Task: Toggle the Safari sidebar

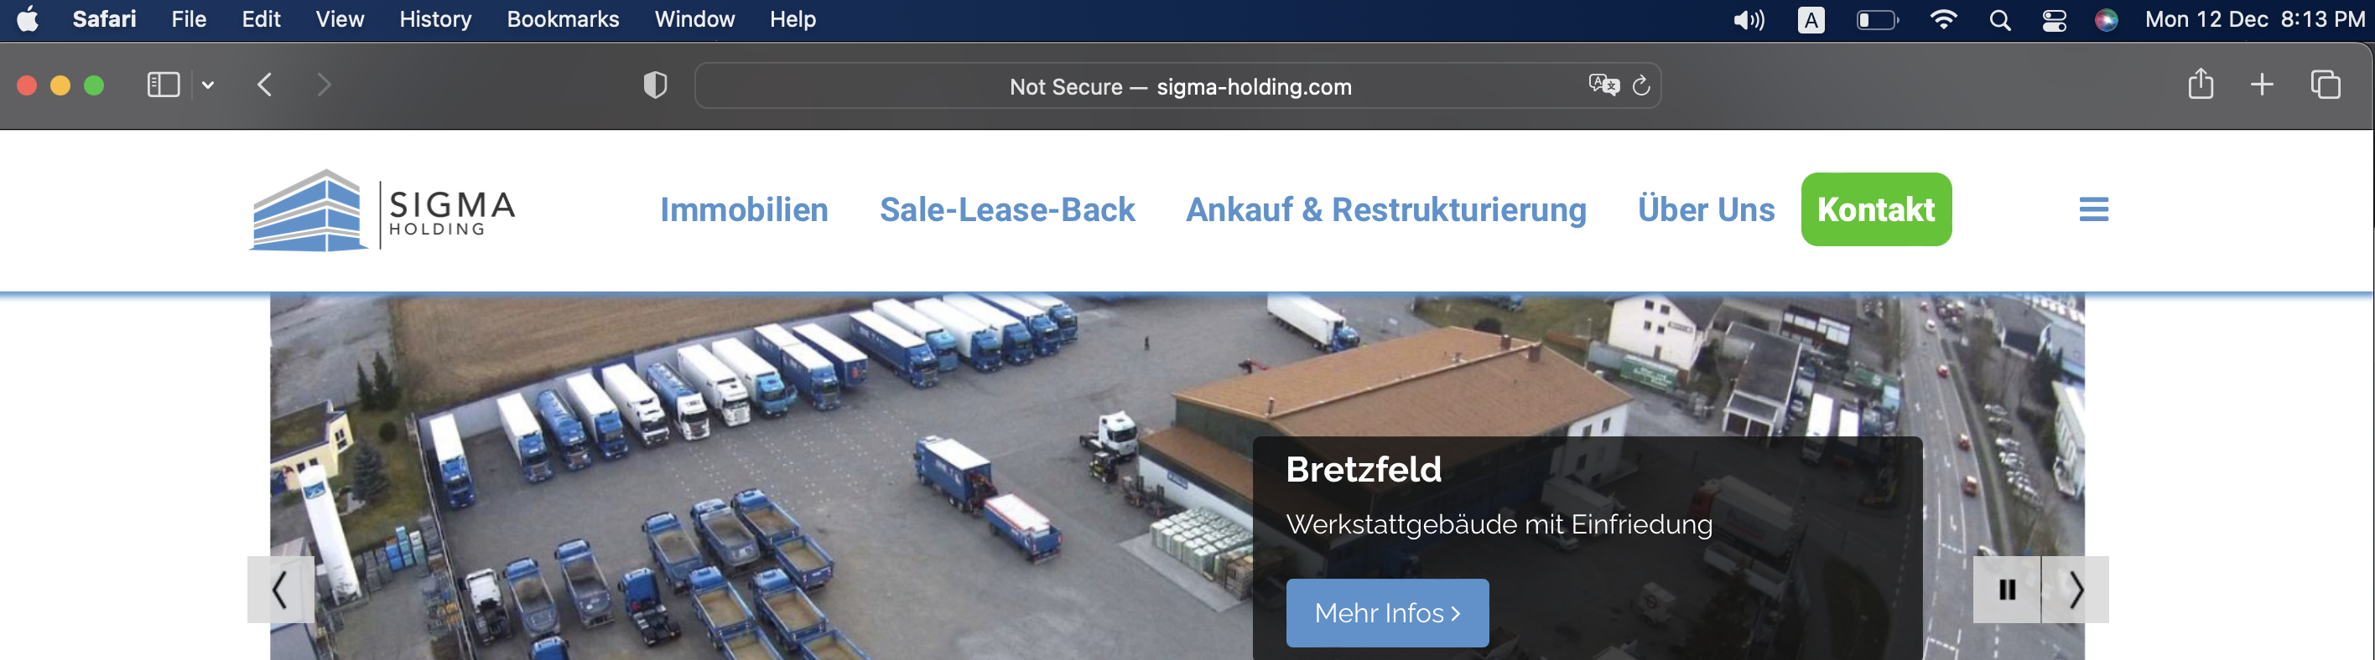Action: [x=164, y=85]
